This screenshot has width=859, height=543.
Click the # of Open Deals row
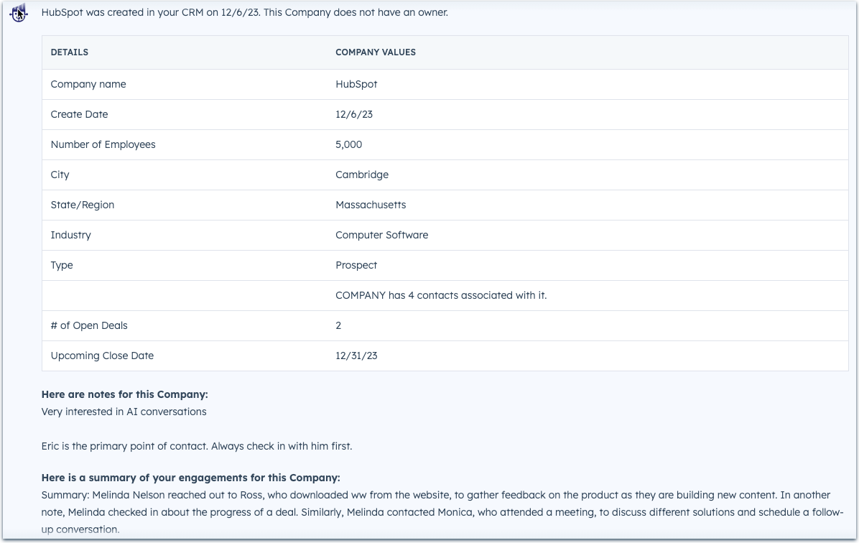point(89,325)
